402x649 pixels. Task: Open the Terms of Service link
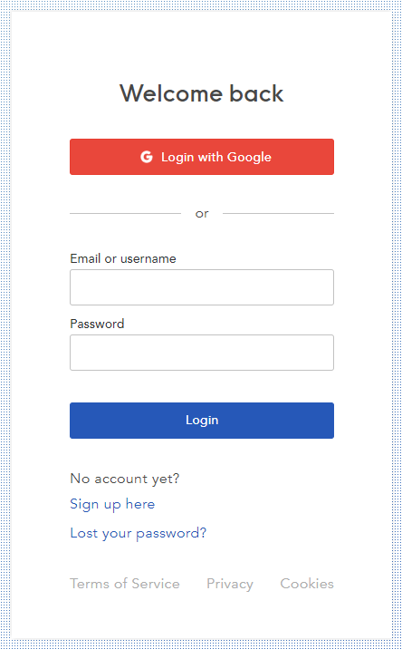[x=125, y=584]
